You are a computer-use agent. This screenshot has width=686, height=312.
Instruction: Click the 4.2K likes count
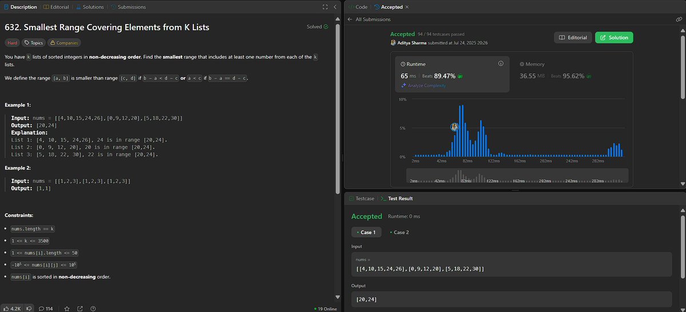pos(16,309)
